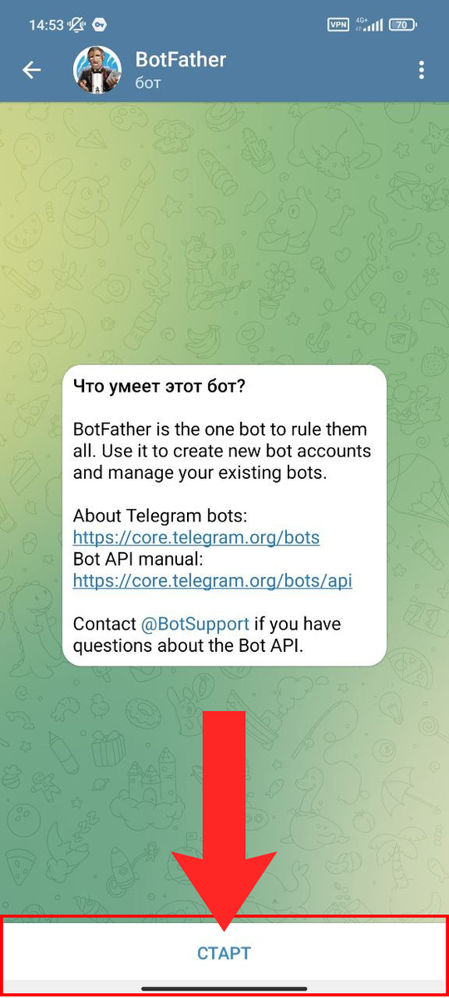Open BotFather profile picture

[98, 71]
